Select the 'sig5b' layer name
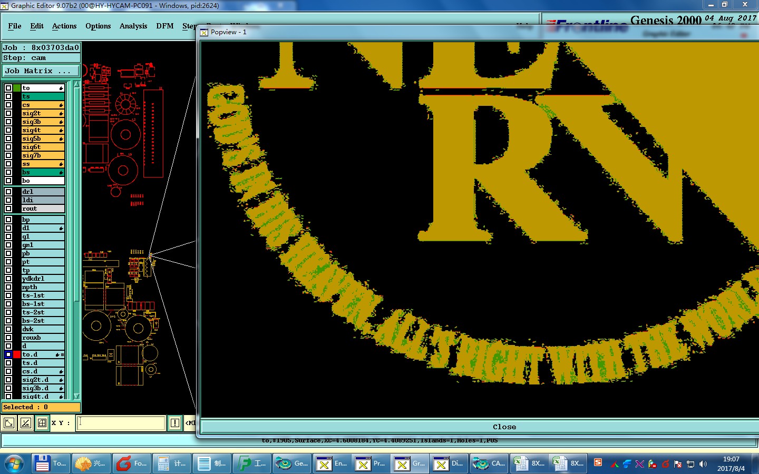The height and width of the screenshot is (474, 759). pos(43,139)
